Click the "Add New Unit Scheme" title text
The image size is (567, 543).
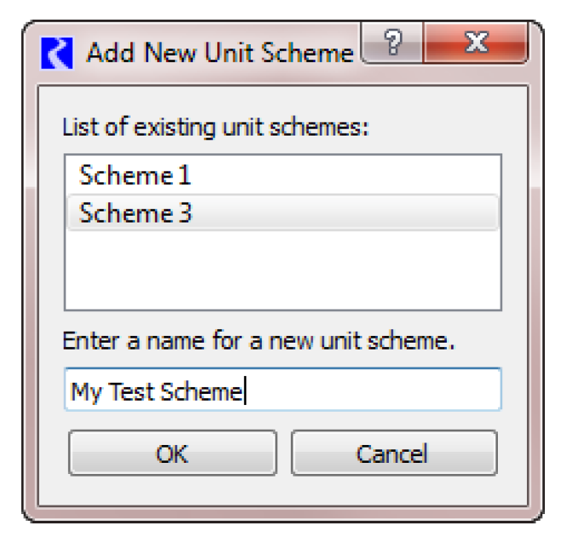pos(219,54)
